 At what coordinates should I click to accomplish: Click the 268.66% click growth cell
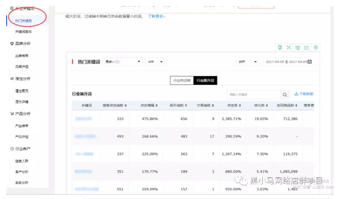click(150, 136)
